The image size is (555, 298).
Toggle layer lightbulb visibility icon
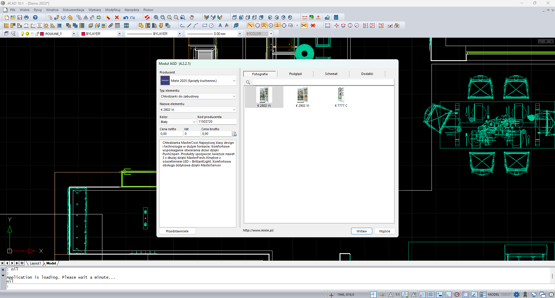click(22, 34)
